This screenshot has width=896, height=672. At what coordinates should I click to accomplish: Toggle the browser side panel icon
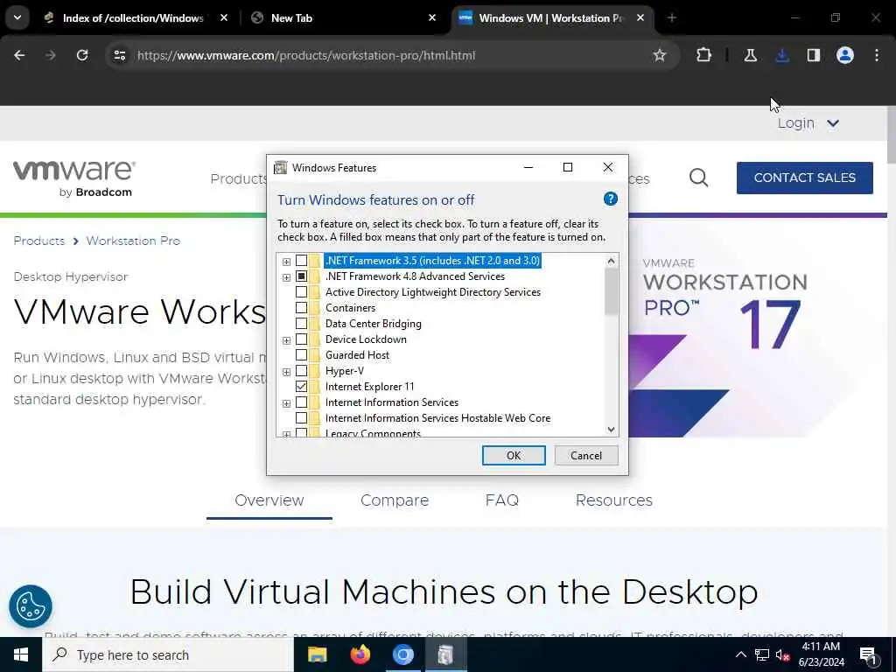click(x=814, y=55)
